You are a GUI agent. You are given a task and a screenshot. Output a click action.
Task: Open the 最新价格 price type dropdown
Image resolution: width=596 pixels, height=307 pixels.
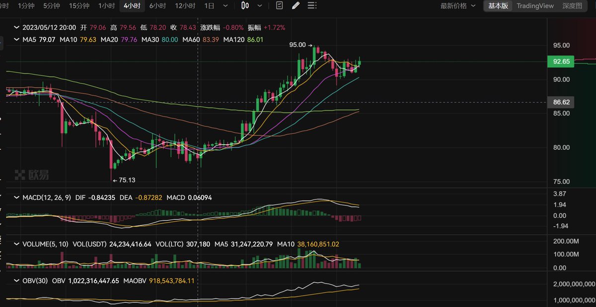tap(458, 6)
